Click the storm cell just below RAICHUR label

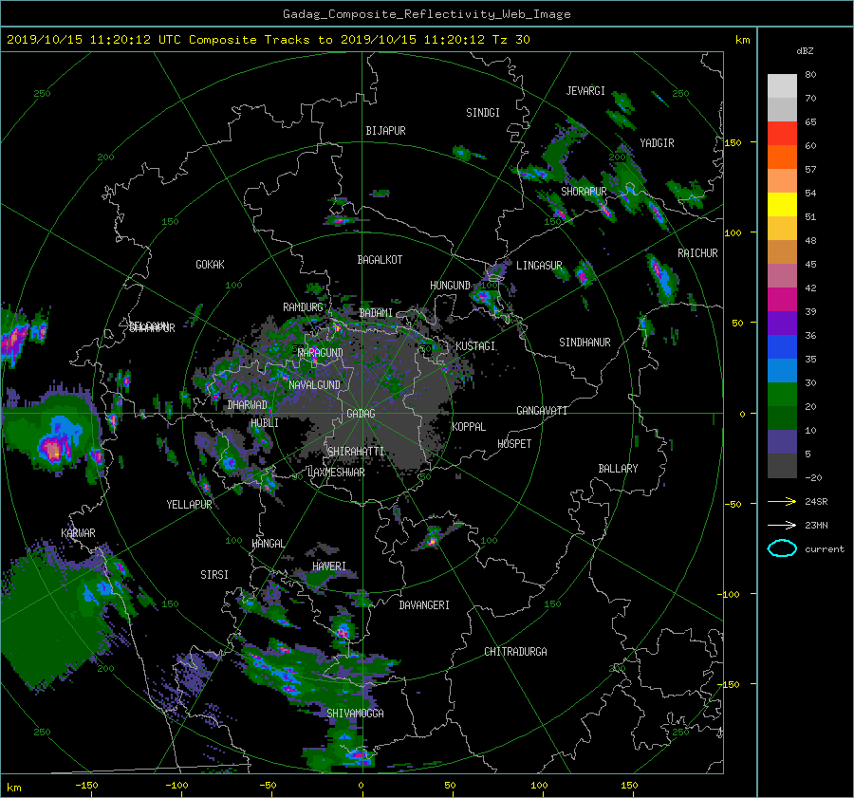click(661, 278)
